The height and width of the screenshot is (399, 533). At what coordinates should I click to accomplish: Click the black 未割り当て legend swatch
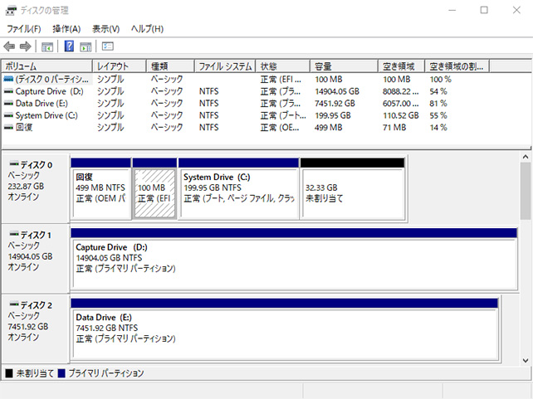9,373
